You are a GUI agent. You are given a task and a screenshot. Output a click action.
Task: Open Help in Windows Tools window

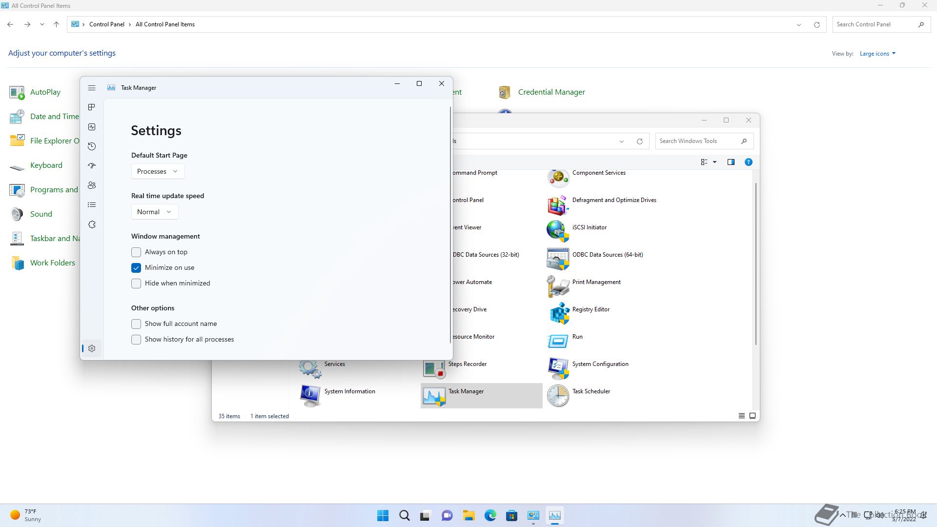point(748,162)
